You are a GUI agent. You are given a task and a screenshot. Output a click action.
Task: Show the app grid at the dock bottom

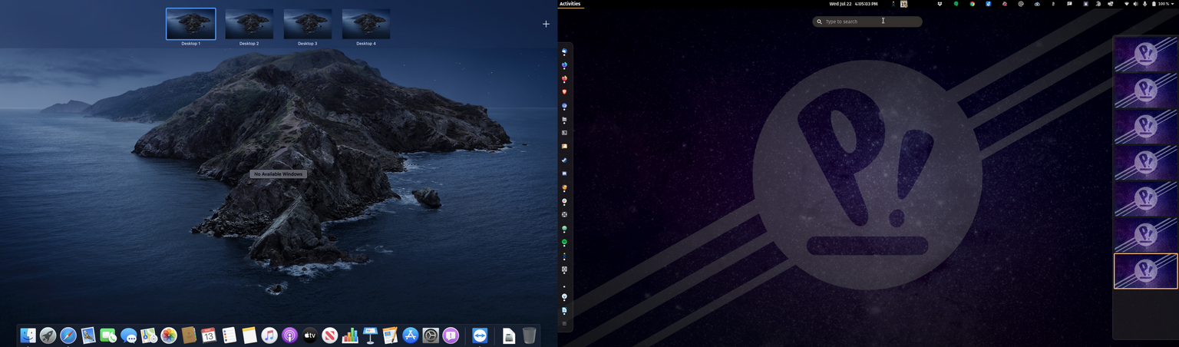pos(564,324)
